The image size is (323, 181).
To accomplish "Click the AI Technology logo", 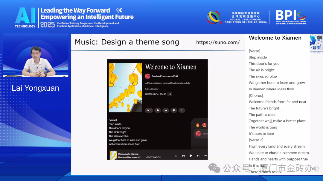I will pos(25,18).
